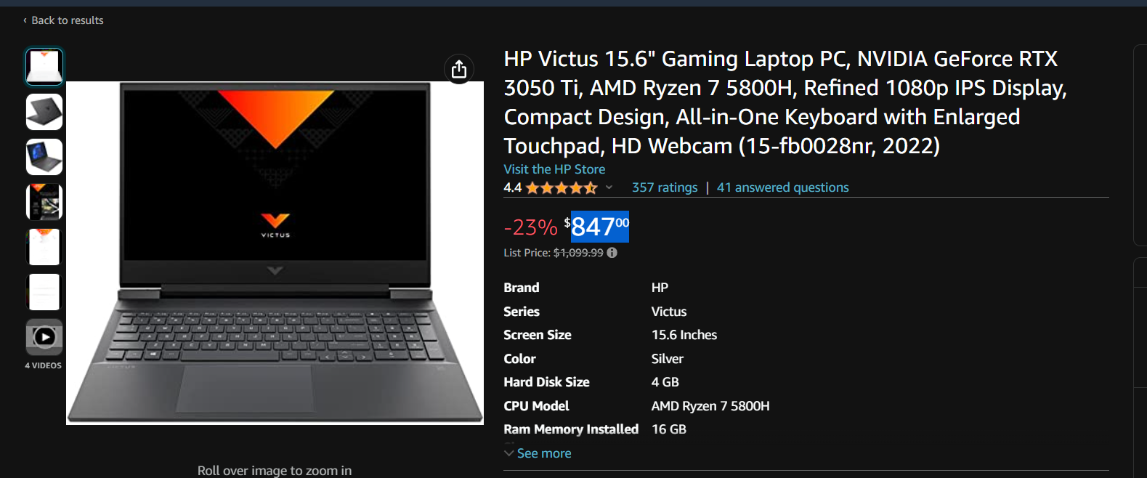Image resolution: width=1147 pixels, height=478 pixels.
Task: Select the fifth white specification thumbnail
Action: pyautogui.click(x=44, y=247)
